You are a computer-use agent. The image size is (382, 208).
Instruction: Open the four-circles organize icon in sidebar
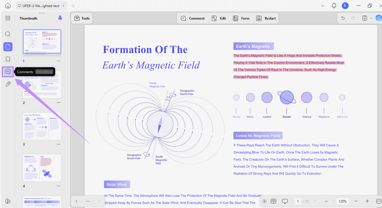8,18
